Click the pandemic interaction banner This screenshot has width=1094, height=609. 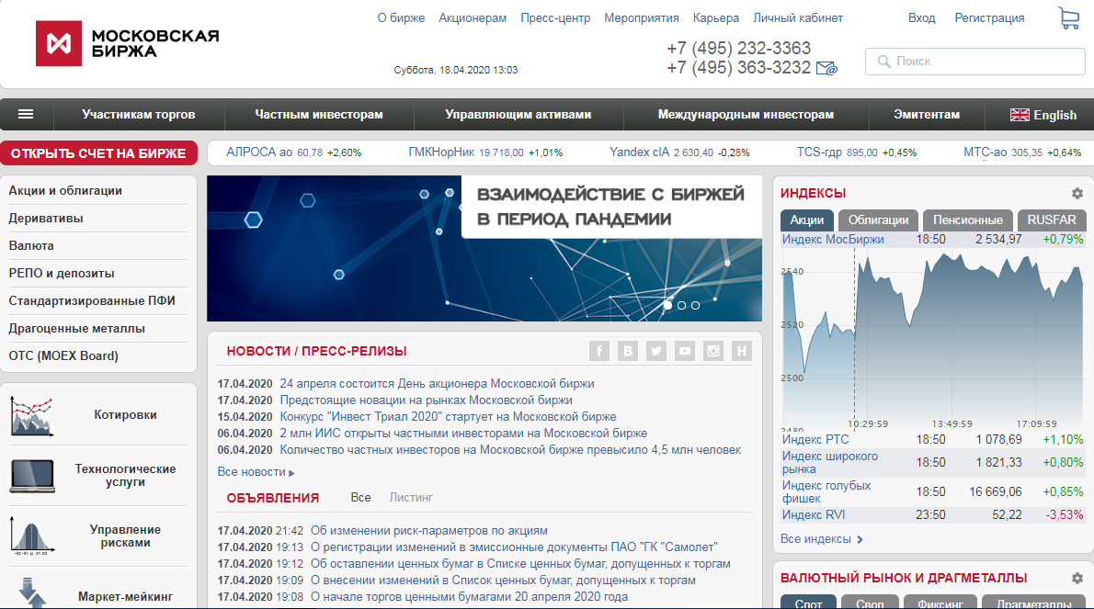click(484, 248)
